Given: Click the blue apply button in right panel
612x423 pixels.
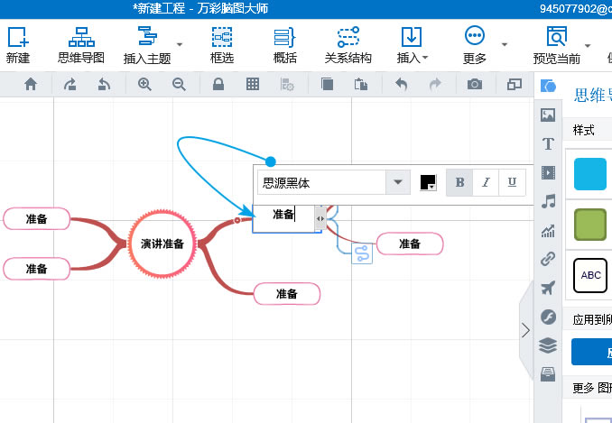Looking at the screenshot, I should [x=592, y=352].
